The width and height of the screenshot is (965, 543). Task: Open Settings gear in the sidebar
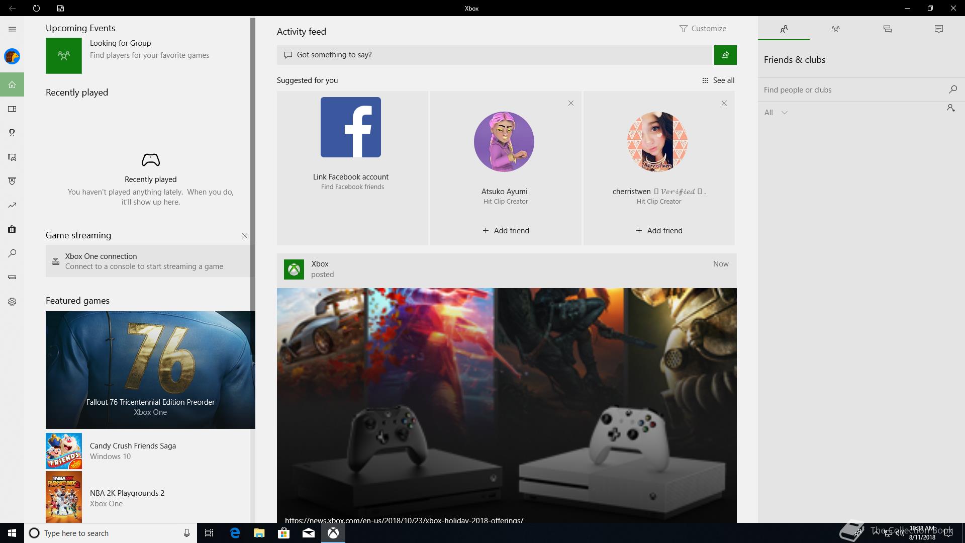pyautogui.click(x=12, y=302)
